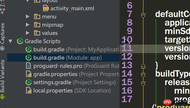Click fold end marker at line 13
Image resolution: width=190 pixels, height=108 pixels.
click(143, 66)
